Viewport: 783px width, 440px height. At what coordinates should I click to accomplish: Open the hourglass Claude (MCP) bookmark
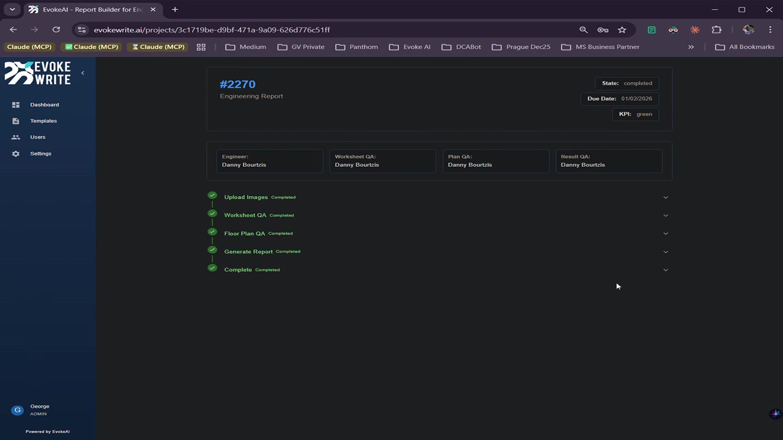pos(158,46)
